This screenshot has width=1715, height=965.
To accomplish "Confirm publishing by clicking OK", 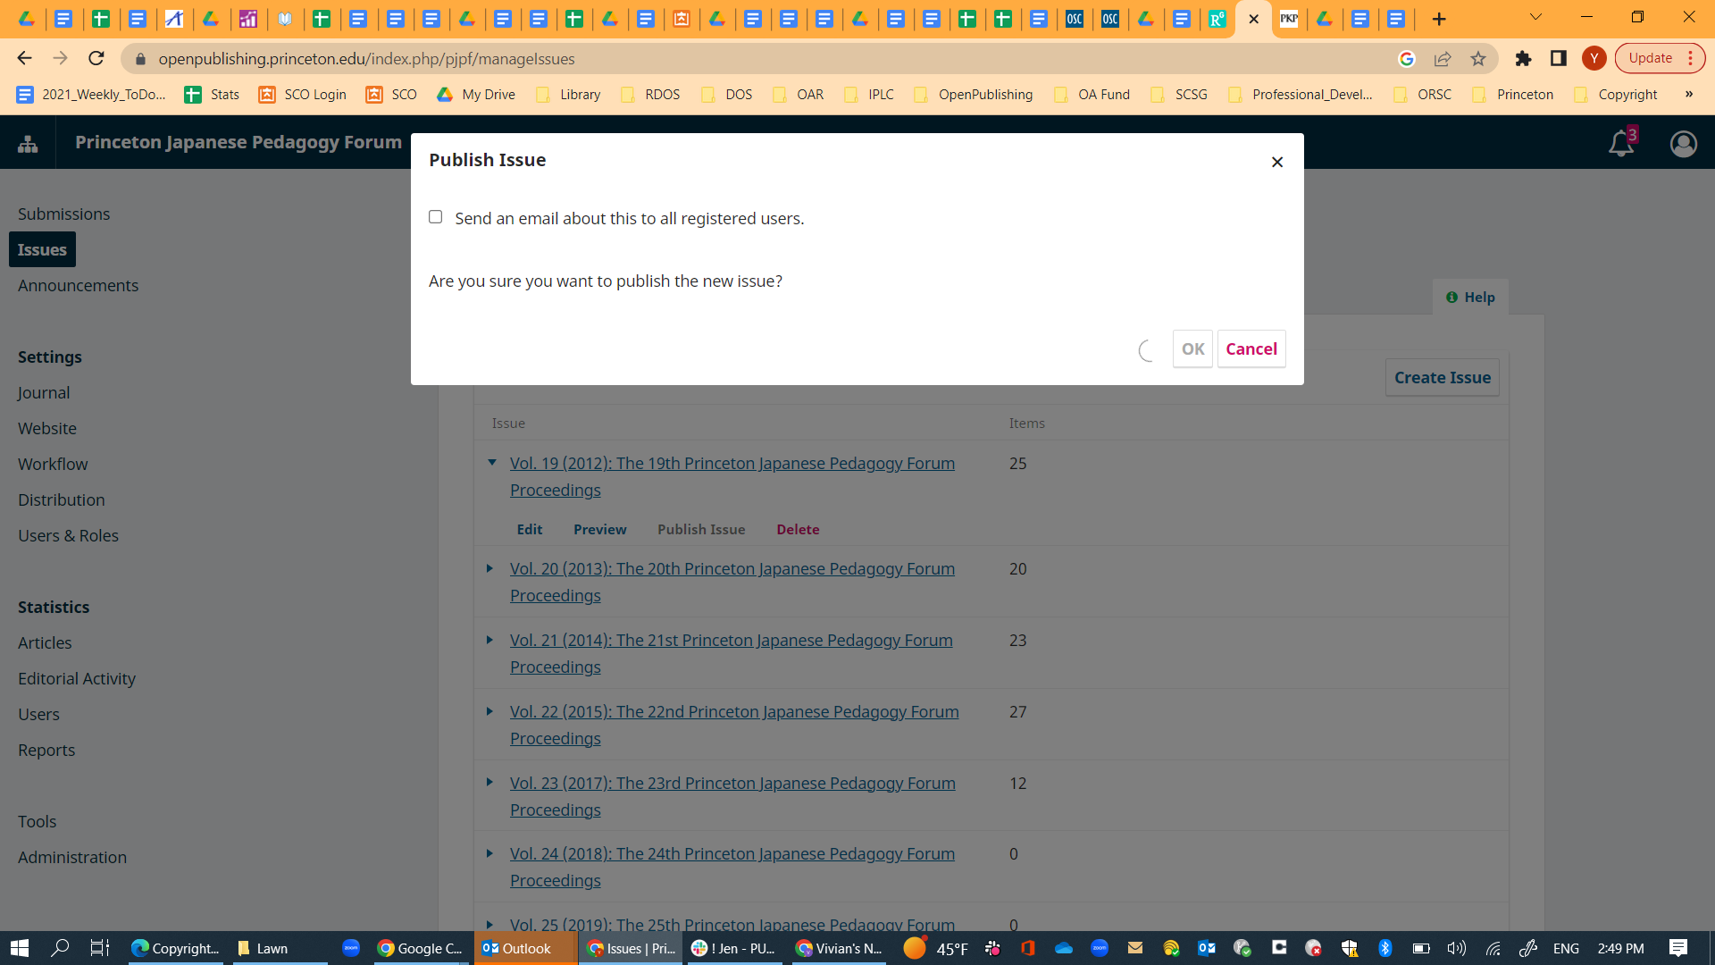I will (1192, 348).
